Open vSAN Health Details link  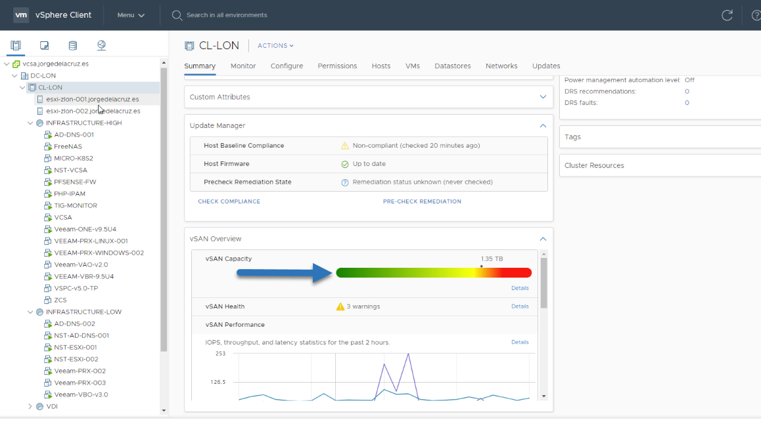pos(520,306)
